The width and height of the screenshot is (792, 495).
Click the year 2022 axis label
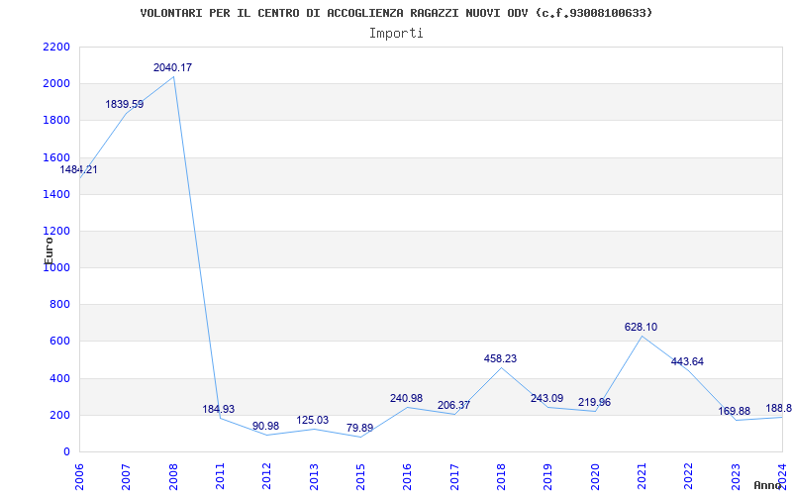click(x=688, y=477)
